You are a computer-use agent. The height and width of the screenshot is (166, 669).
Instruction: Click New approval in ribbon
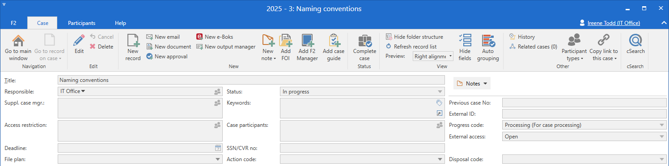(x=167, y=57)
